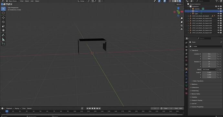Toggle render camera icon for 2907_60_Width_30_Depth.003

221,23
